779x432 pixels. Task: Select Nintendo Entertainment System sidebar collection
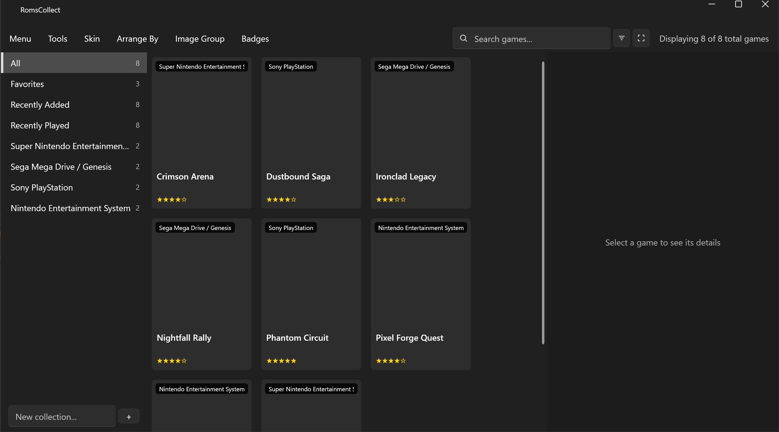[x=74, y=208]
